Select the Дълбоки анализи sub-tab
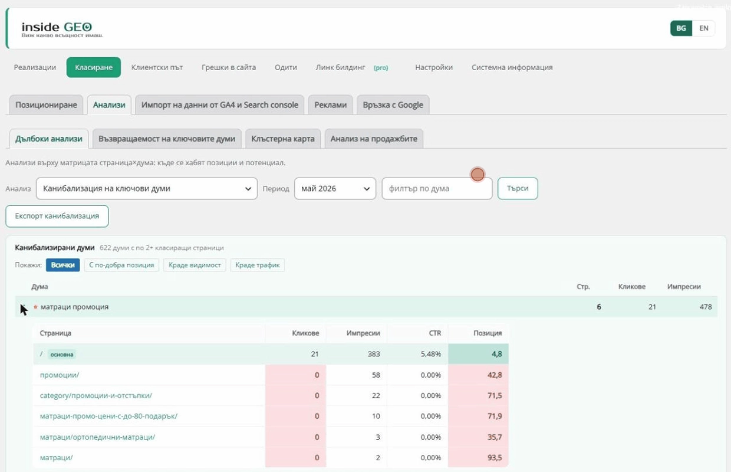This screenshot has width=731, height=472. (49, 139)
